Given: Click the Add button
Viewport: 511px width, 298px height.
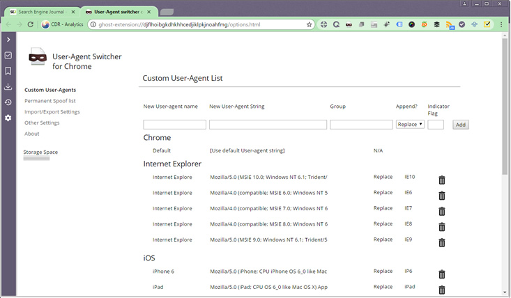Looking at the screenshot, I should pyautogui.click(x=461, y=125).
